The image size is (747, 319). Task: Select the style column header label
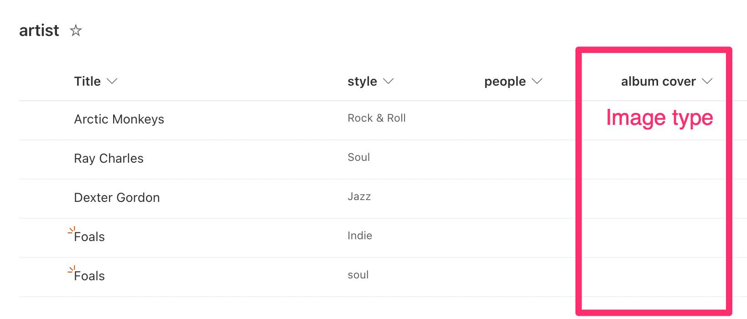point(362,82)
